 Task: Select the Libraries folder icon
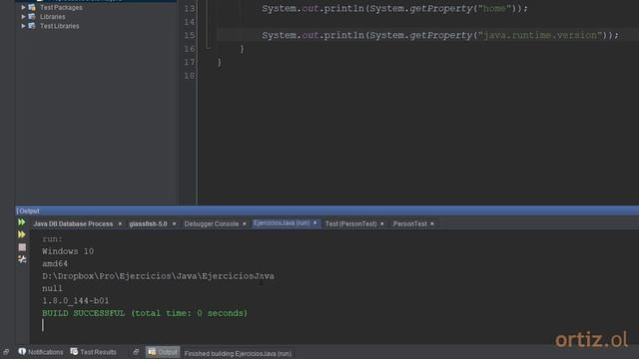click(32, 17)
